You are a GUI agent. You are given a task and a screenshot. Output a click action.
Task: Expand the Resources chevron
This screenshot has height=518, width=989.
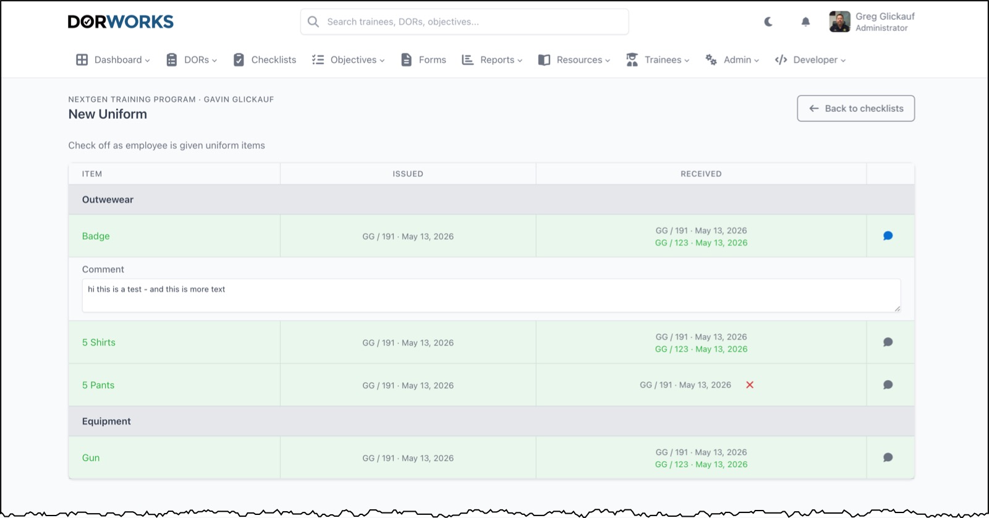[608, 61]
